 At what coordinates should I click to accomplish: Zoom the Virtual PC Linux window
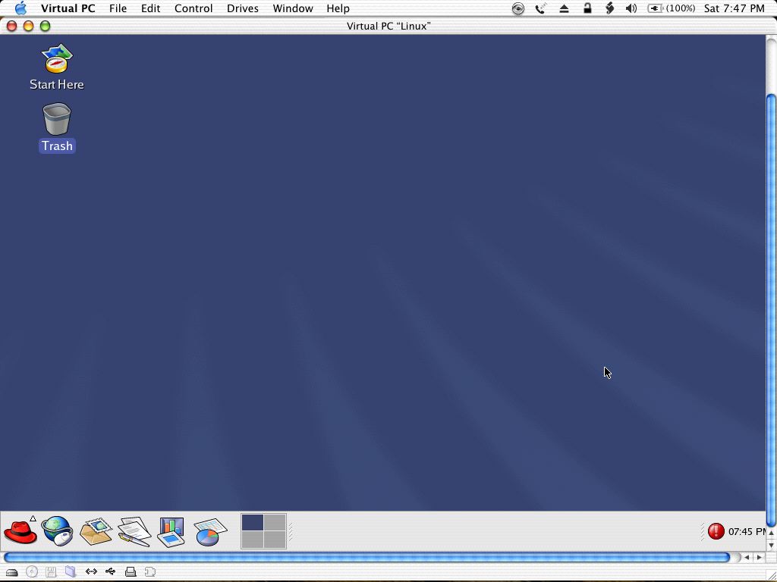click(45, 26)
